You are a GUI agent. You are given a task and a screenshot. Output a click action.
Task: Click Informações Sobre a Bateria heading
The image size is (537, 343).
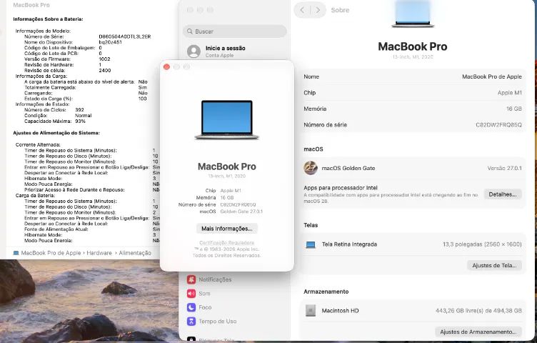(x=48, y=19)
